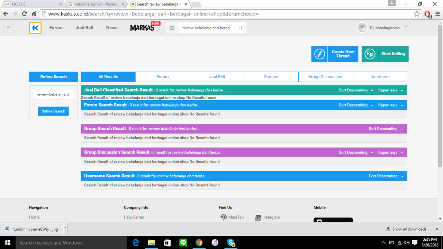Open Sort Descending dropdown in Username Search Result

pos(386,176)
